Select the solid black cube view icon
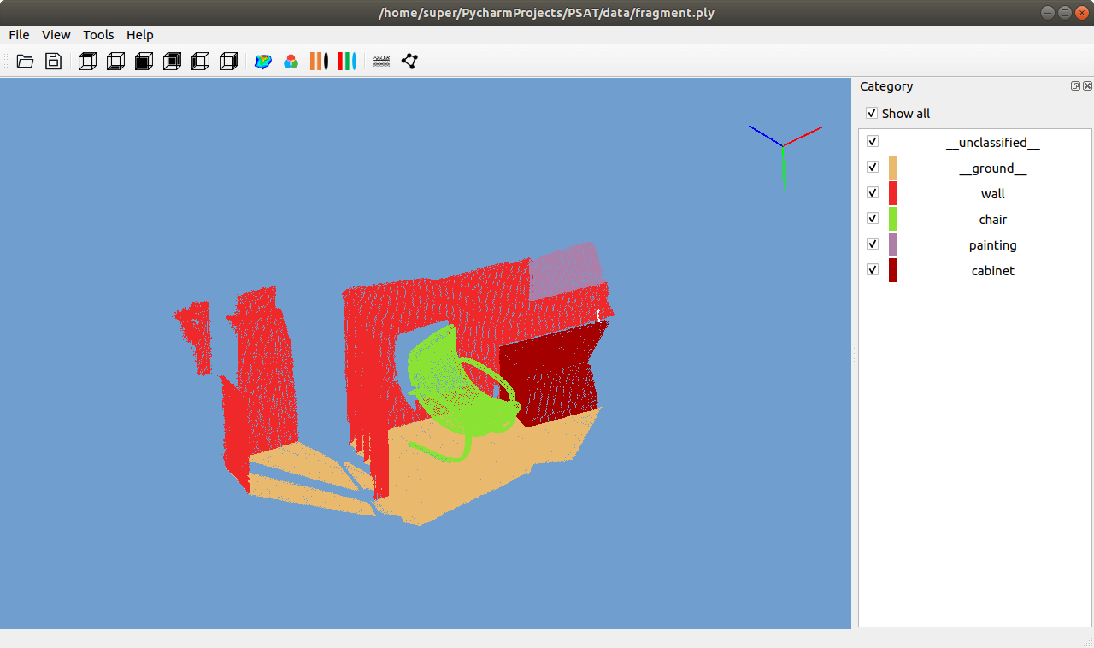 pyautogui.click(x=144, y=61)
